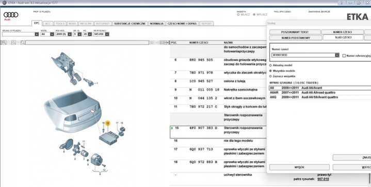Viewport: 371px width, 187px height.
Task: Select the Aktualny model radio button
Action: coord(270,65)
